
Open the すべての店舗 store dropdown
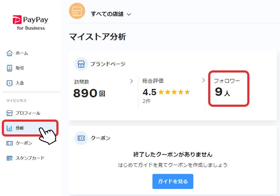click(x=111, y=14)
